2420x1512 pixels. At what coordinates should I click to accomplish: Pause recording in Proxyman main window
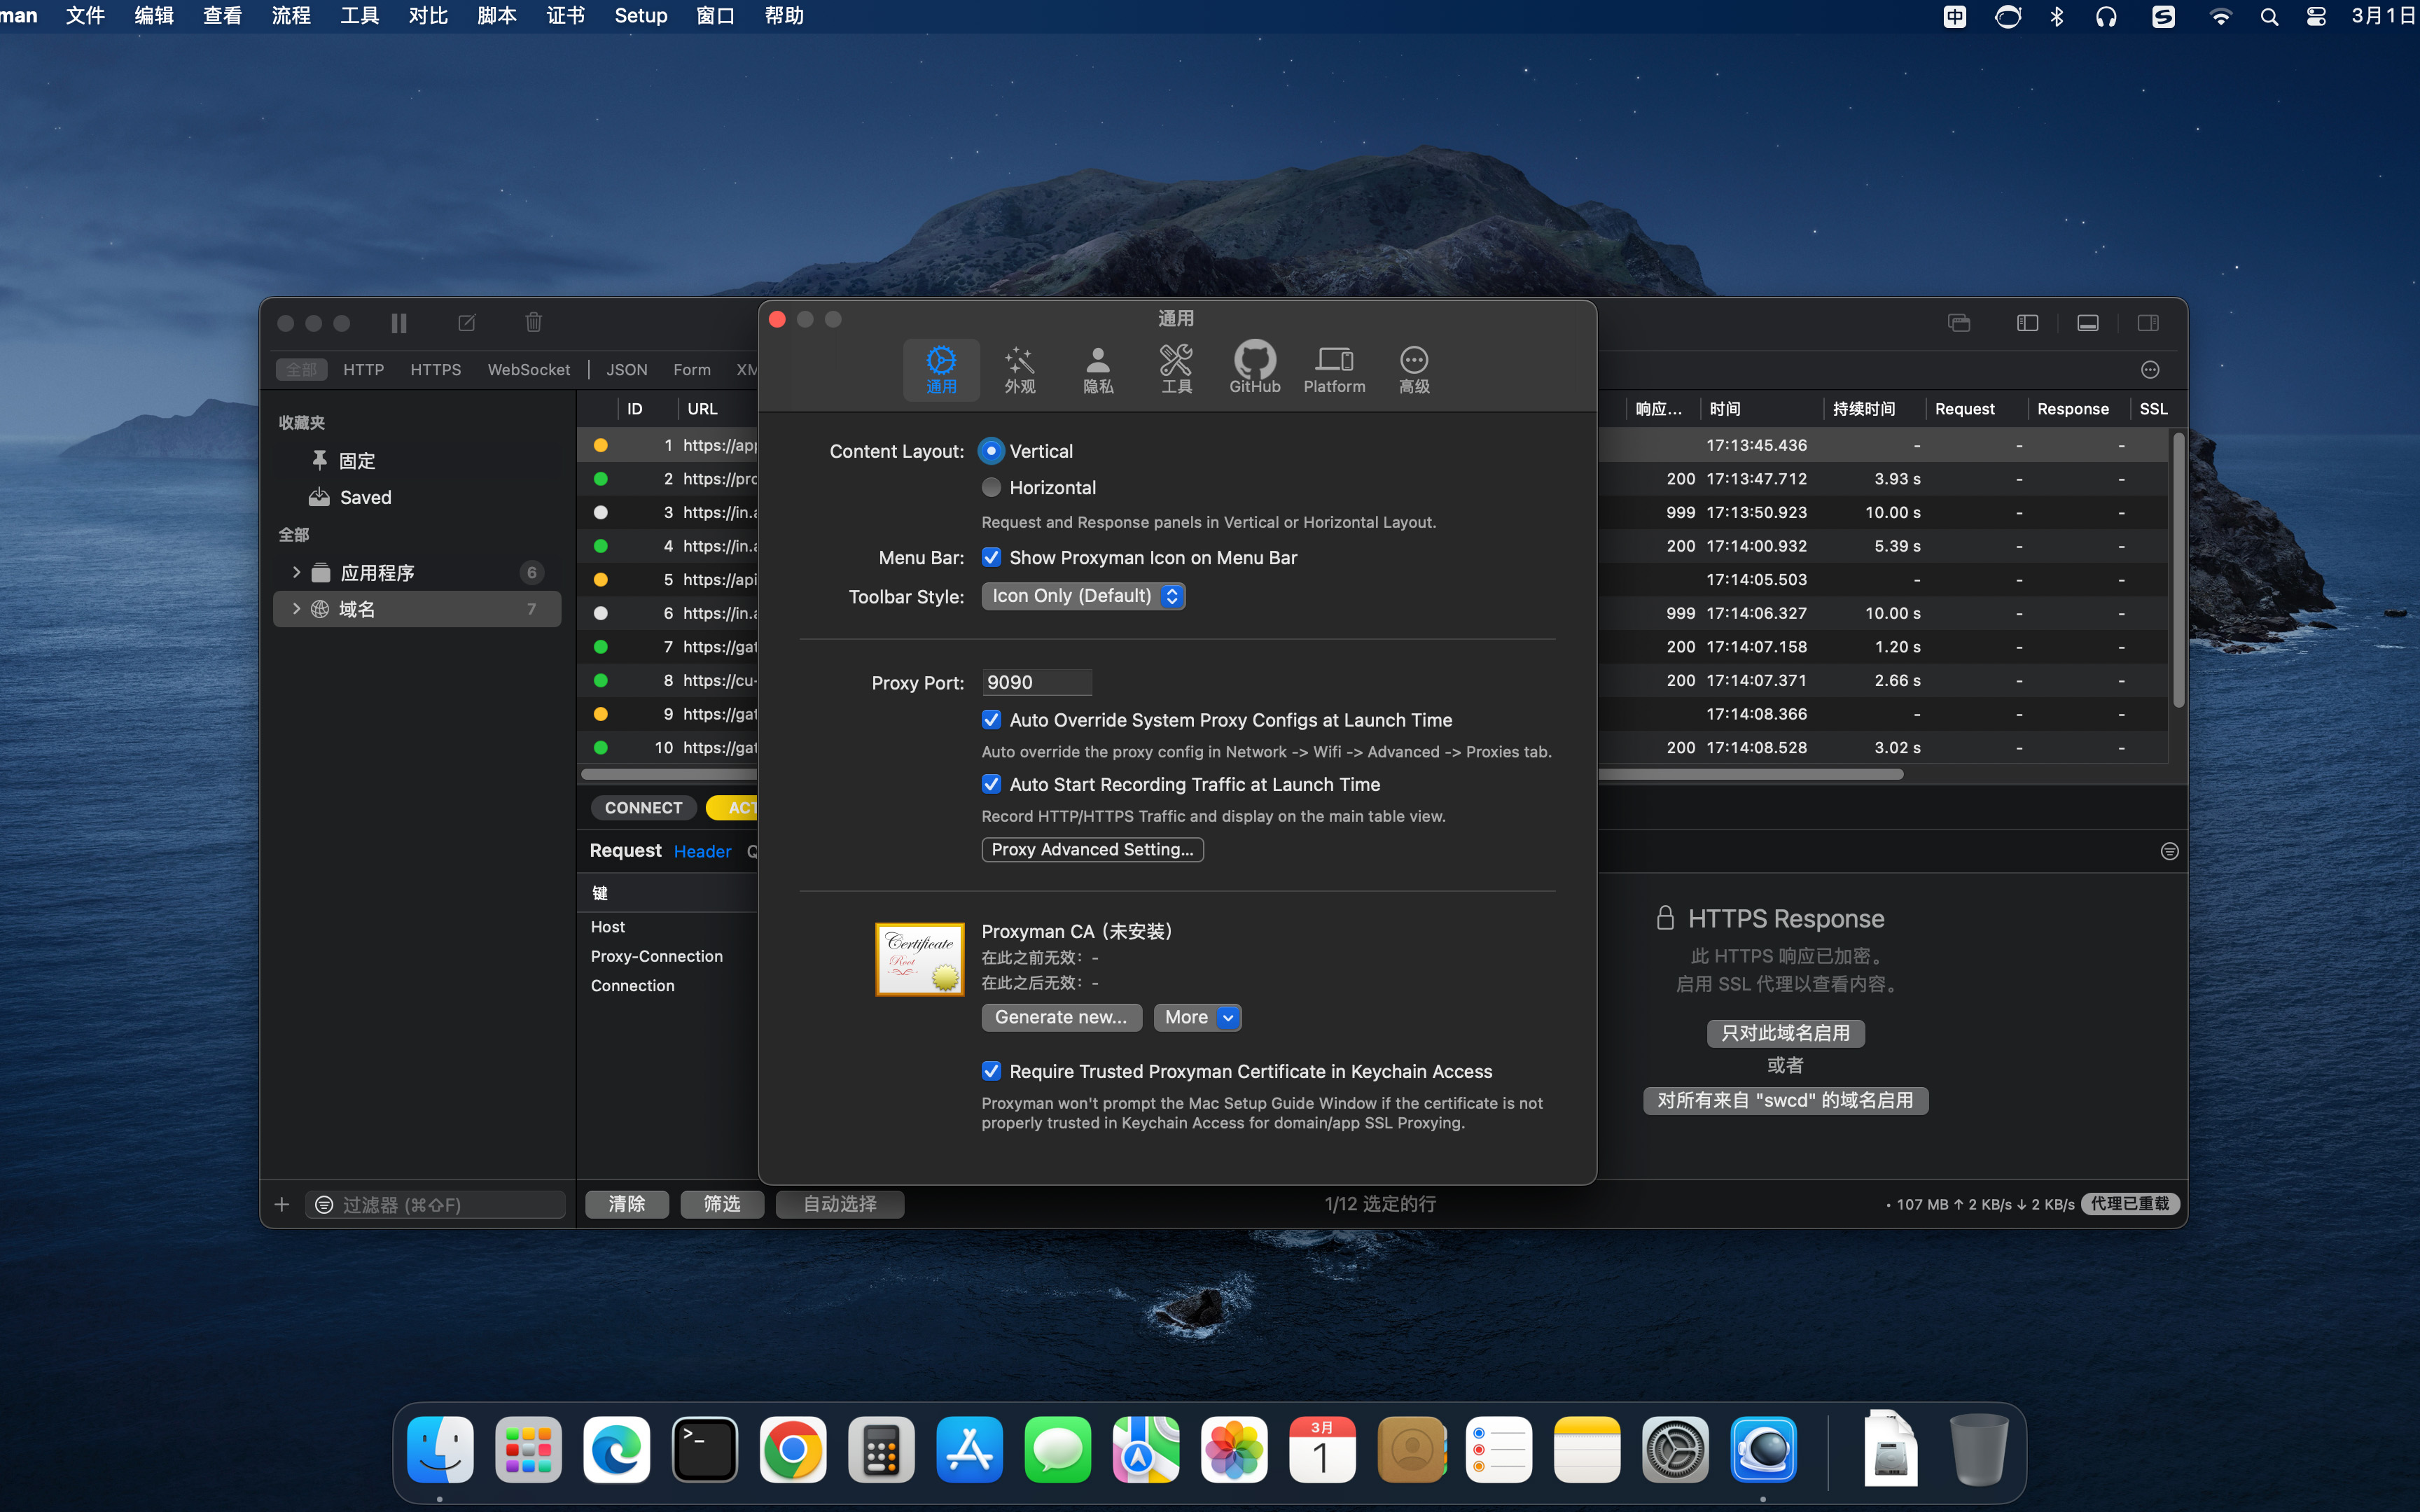[x=398, y=323]
